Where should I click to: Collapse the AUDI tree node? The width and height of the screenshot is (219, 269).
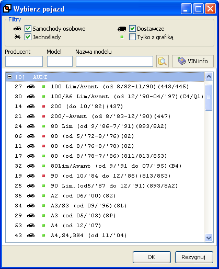(x=10, y=77)
